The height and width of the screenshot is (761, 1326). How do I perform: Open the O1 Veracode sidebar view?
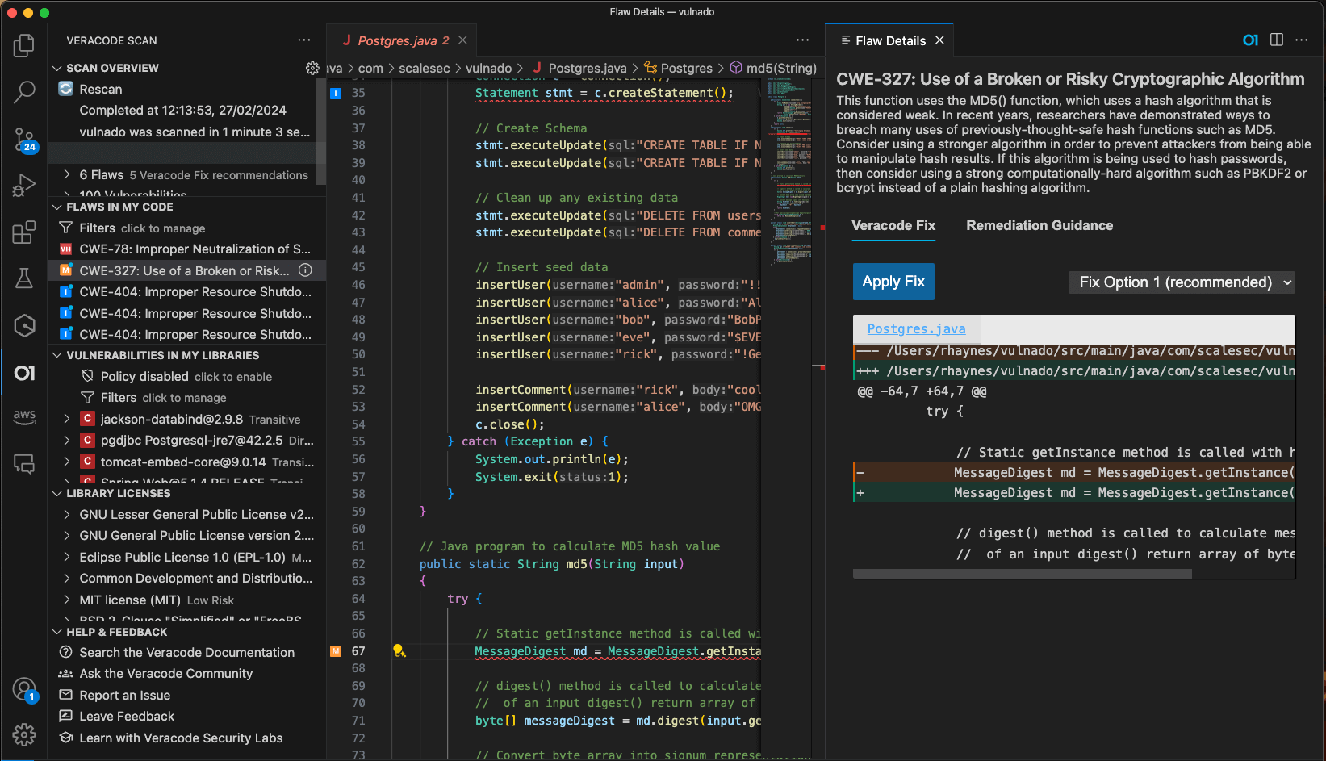tap(24, 372)
